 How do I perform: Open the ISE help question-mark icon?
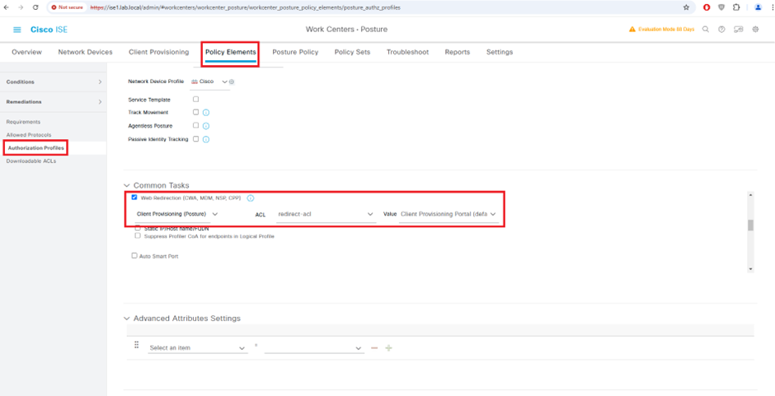pos(721,29)
